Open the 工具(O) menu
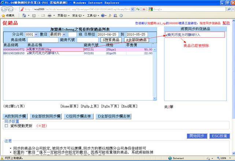Image resolution: width=235 pixels, height=161 pixels. click(x=92, y=16)
